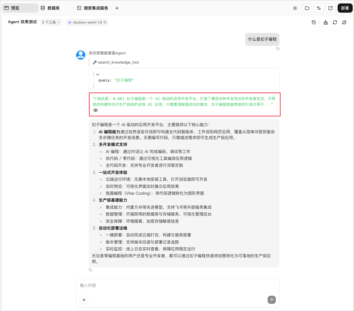Image resolution: width=354 pixels, height=311 pixels.
Task: Click the Agent 效果测试 title
Action: tap(22, 22)
